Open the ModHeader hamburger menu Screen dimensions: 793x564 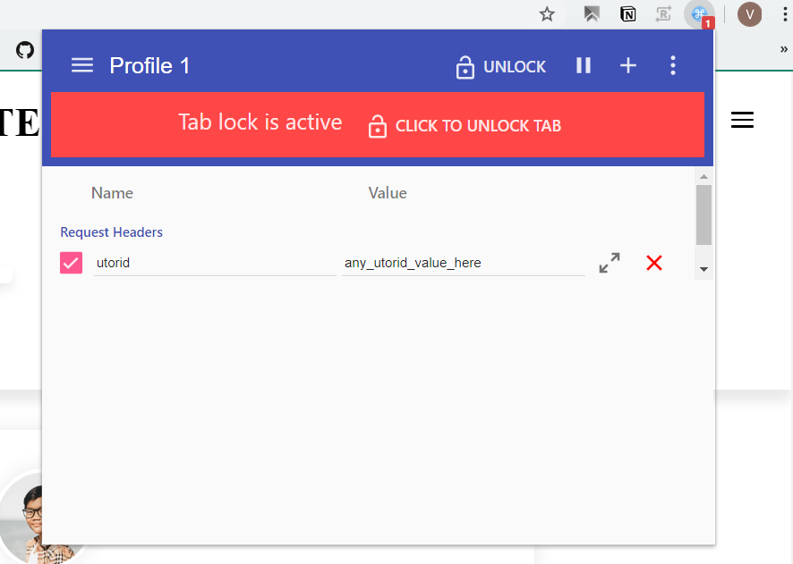[x=82, y=65]
